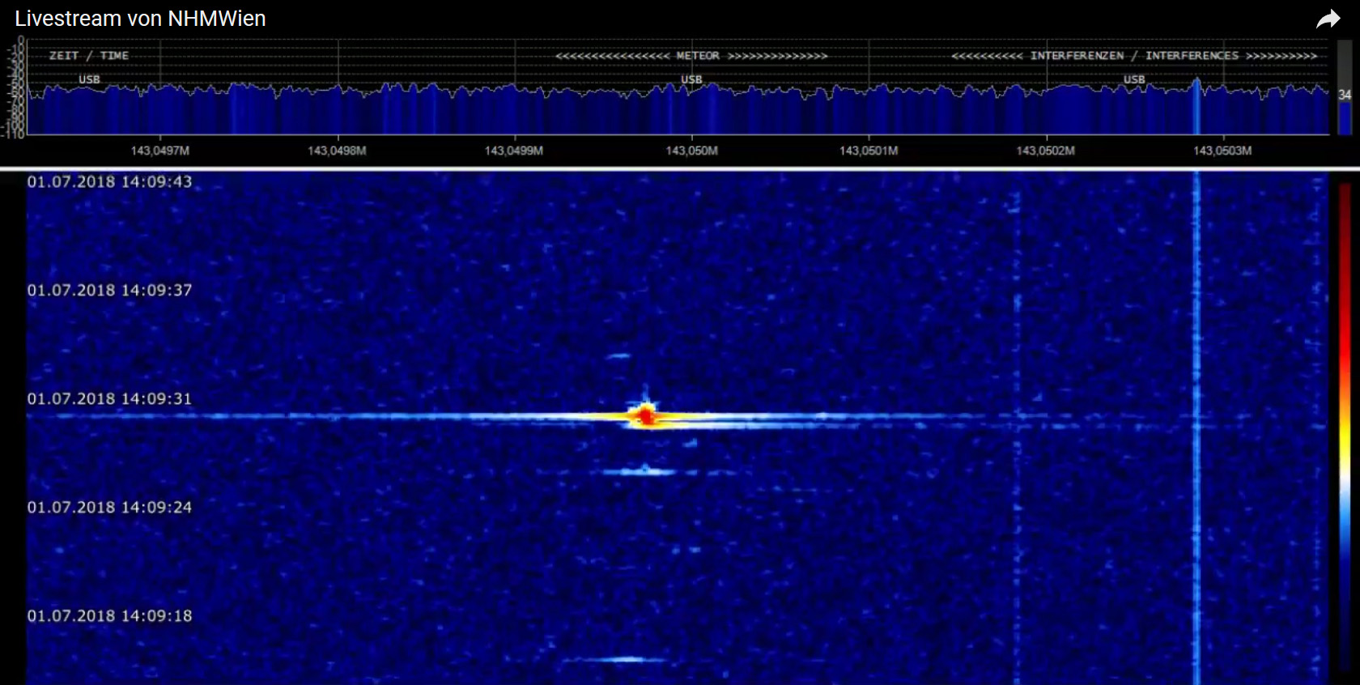Click the USB marker under the METEOR label
This screenshot has width=1360, height=685.
point(691,79)
